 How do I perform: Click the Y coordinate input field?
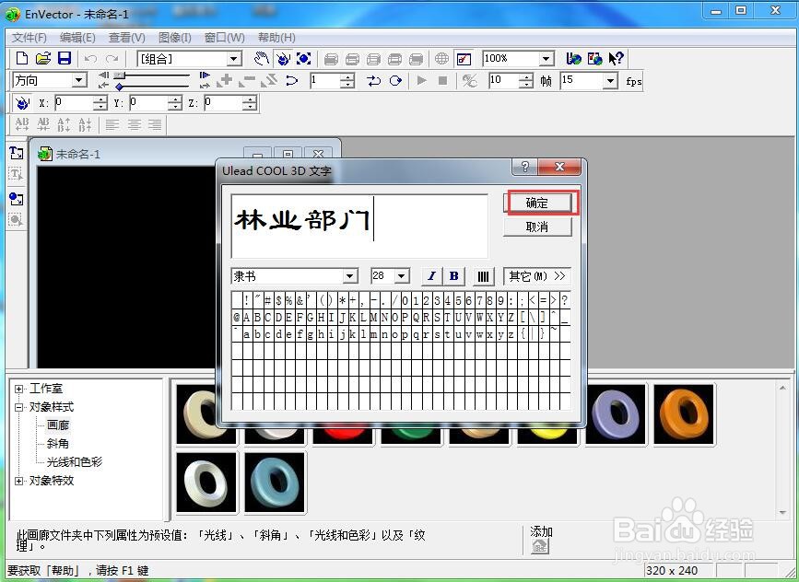[x=148, y=103]
